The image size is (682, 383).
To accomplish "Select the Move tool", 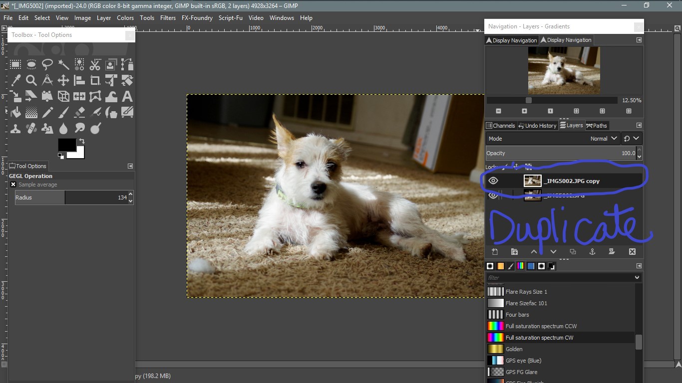I will (63, 80).
